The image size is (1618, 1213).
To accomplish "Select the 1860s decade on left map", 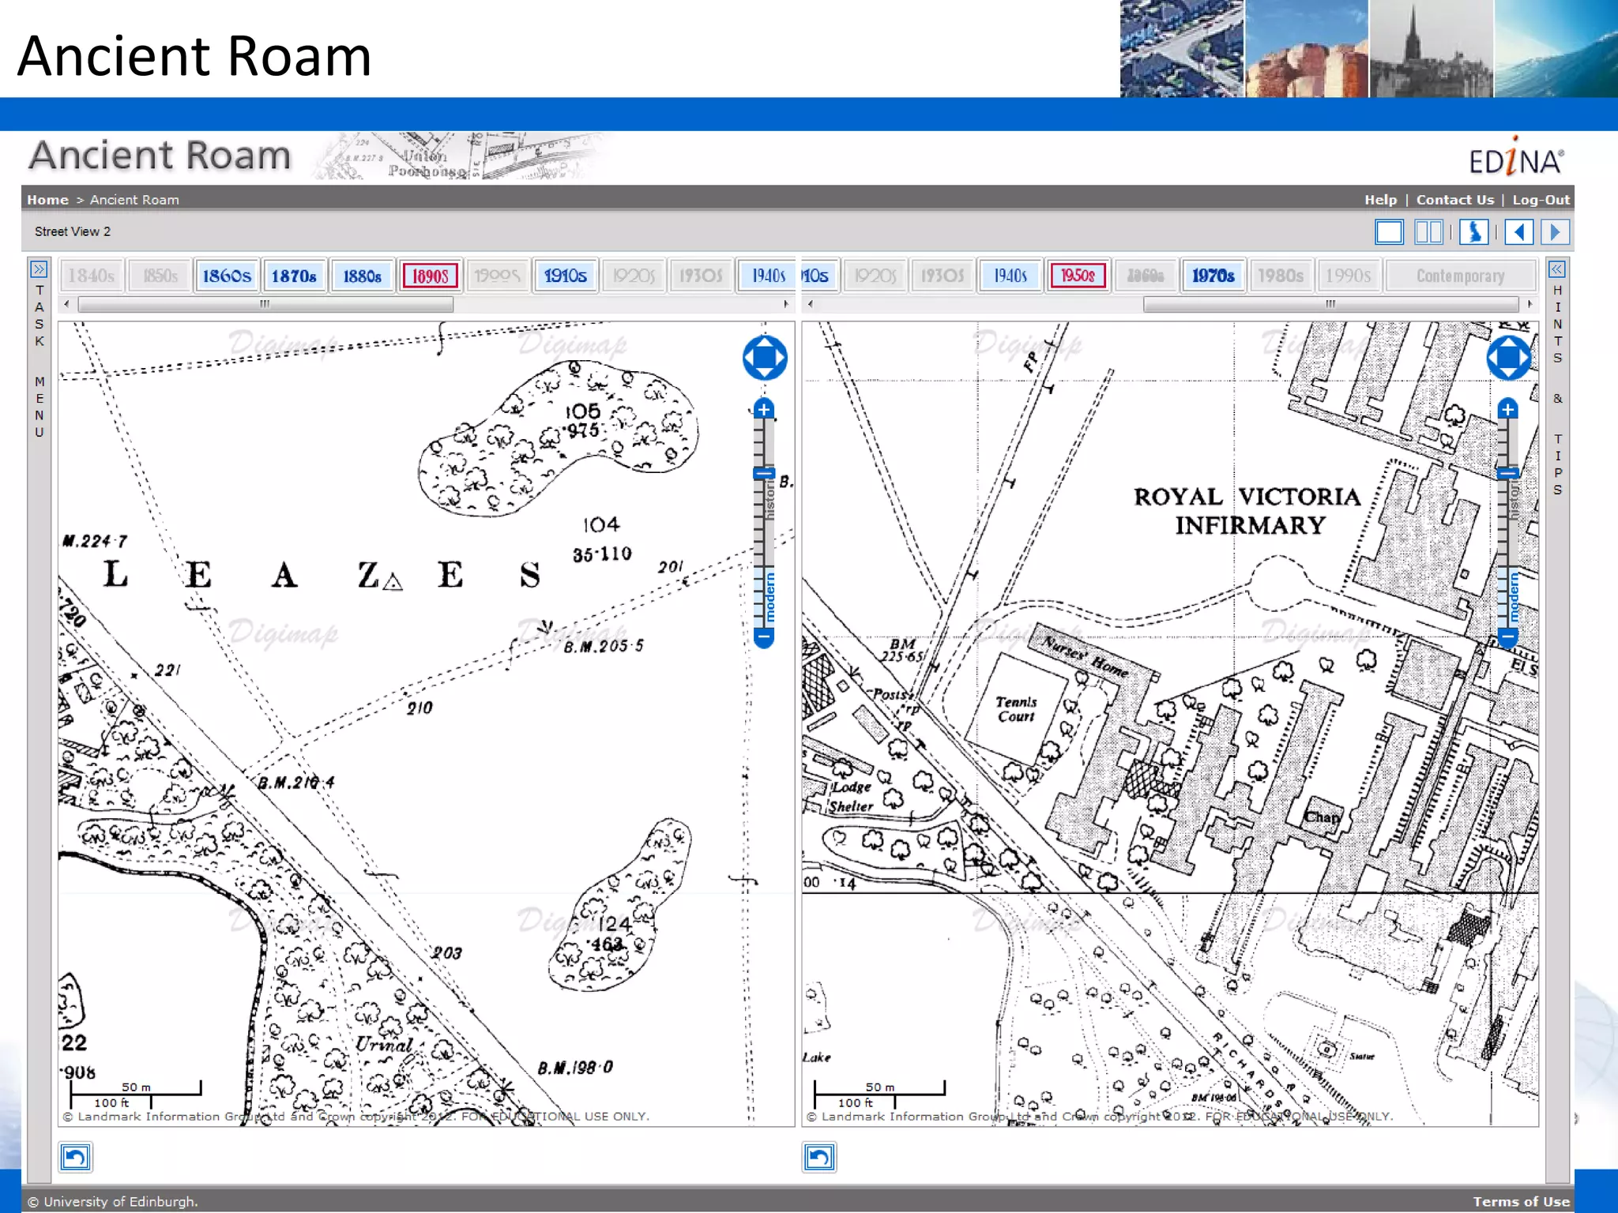I will 227,276.
